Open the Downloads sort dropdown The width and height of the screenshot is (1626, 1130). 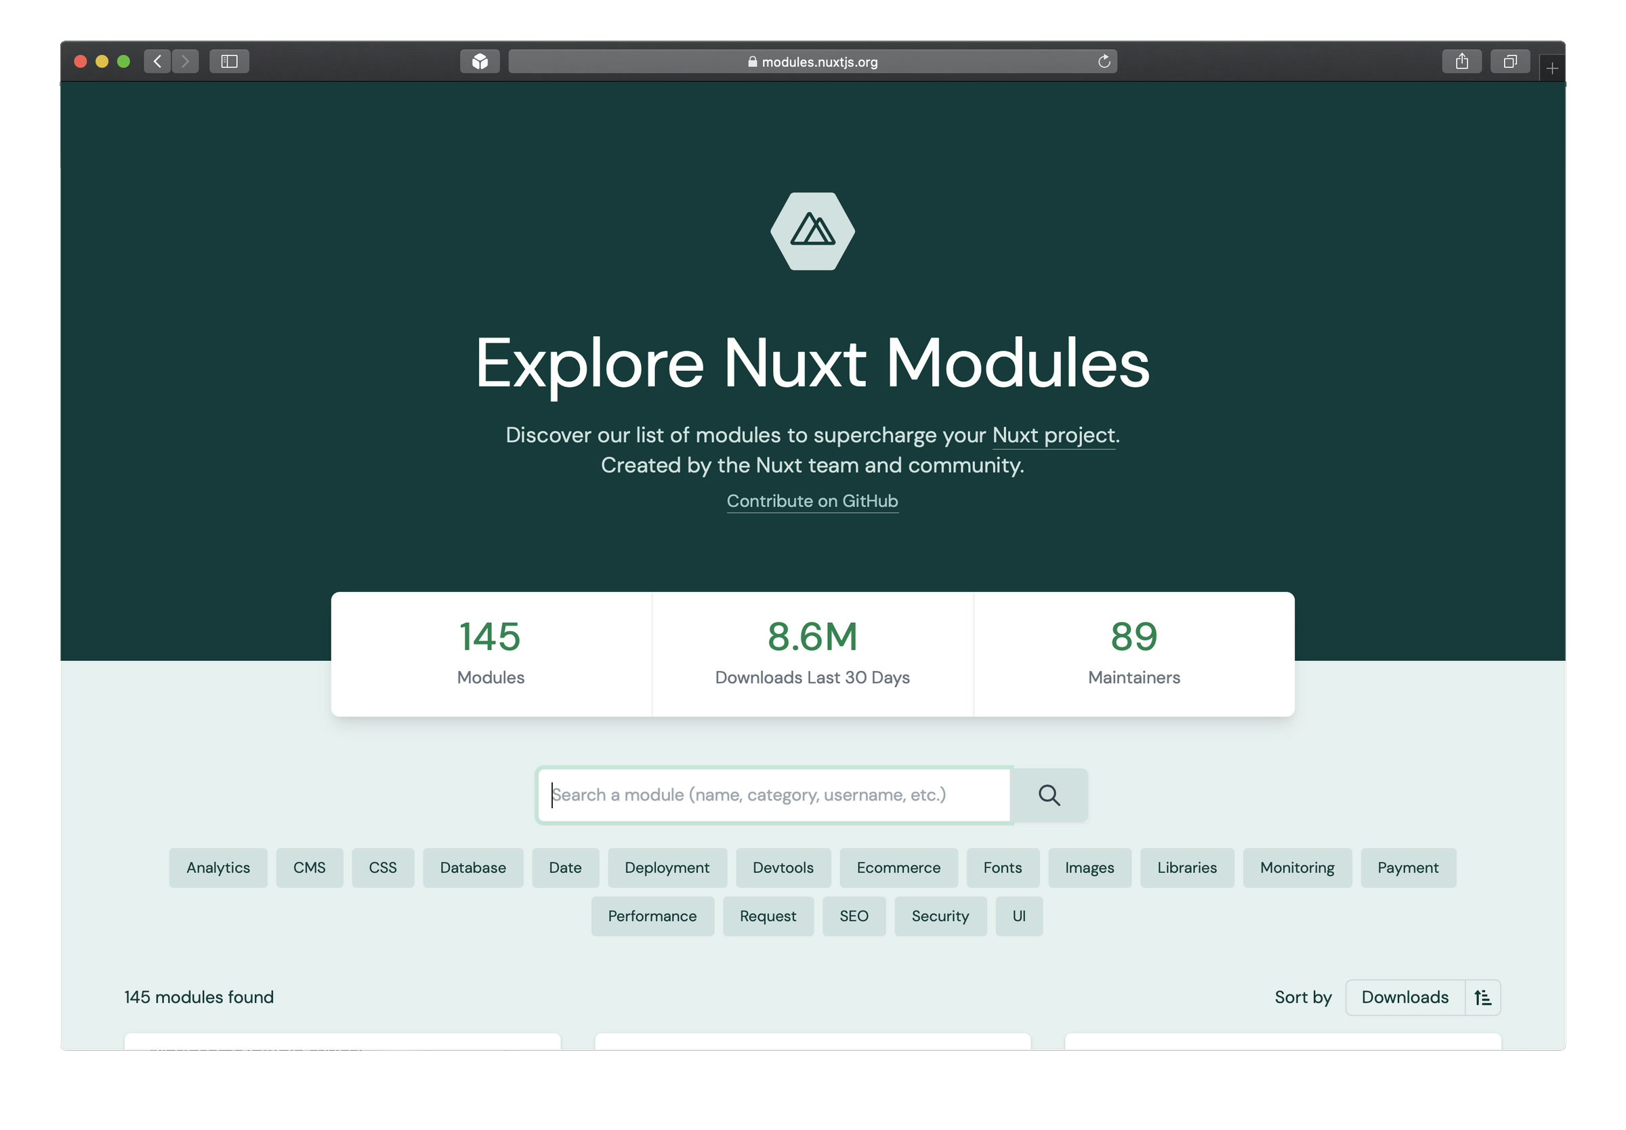pyautogui.click(x=1404, y=997)
